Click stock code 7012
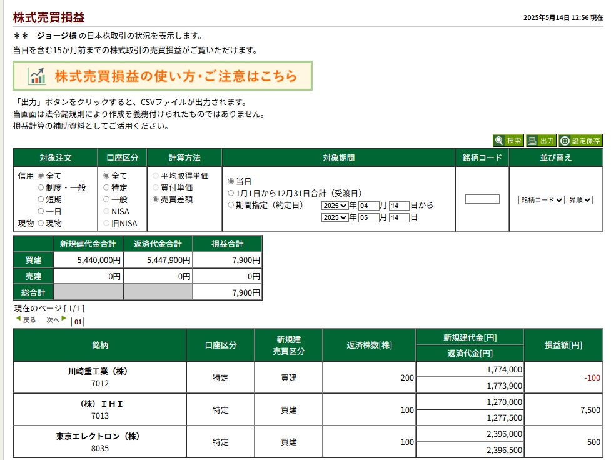The height and width of the screenshot is (460, 611). [100, 384]
